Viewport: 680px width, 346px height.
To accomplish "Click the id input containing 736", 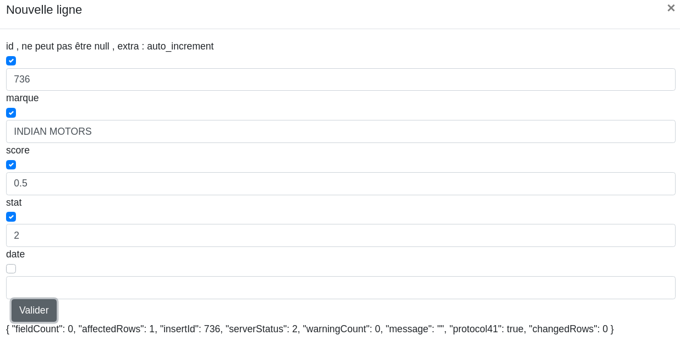I will coord(341,80).
